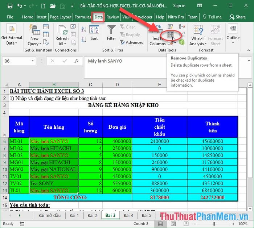This screenshot has height=228, width=254.
Task: Click the Advanced filter button
Action: [131, 42]
